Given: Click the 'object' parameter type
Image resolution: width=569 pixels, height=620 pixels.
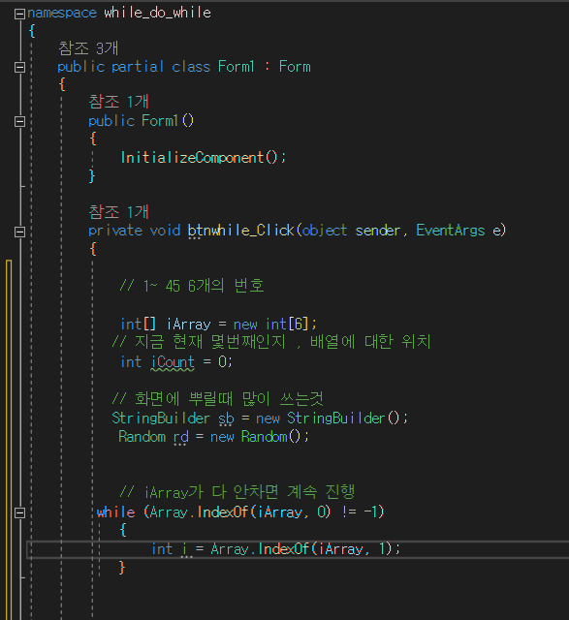Looking at the screenshot, I should [325, 231].
